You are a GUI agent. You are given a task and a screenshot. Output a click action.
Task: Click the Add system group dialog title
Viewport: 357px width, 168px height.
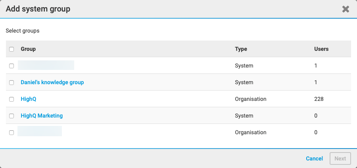click(38, 9)
